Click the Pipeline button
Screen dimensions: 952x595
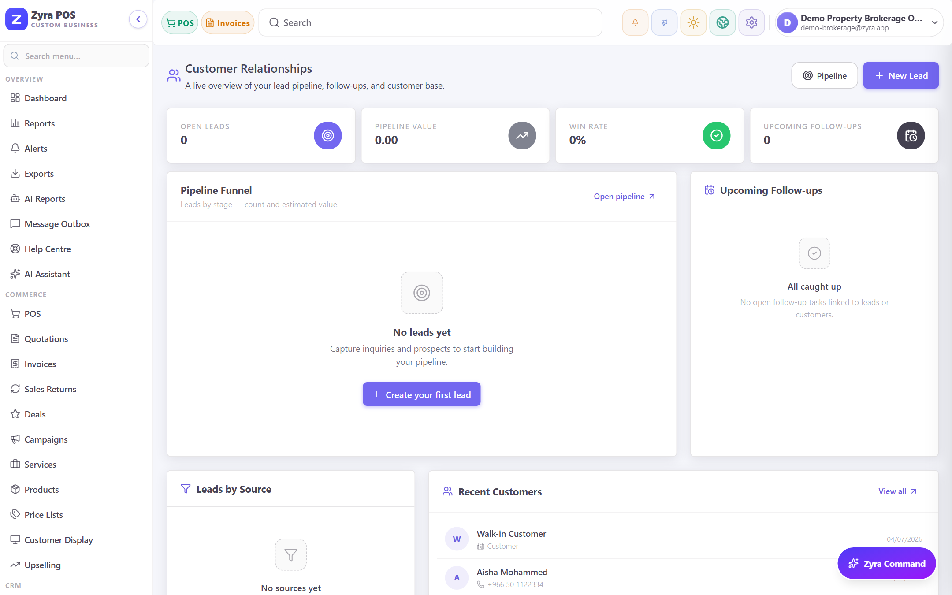[825, 76]
